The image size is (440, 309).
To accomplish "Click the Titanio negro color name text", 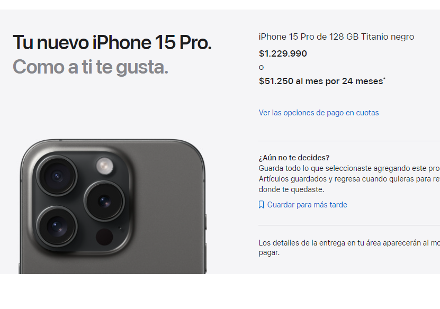I will click(387, 37).
